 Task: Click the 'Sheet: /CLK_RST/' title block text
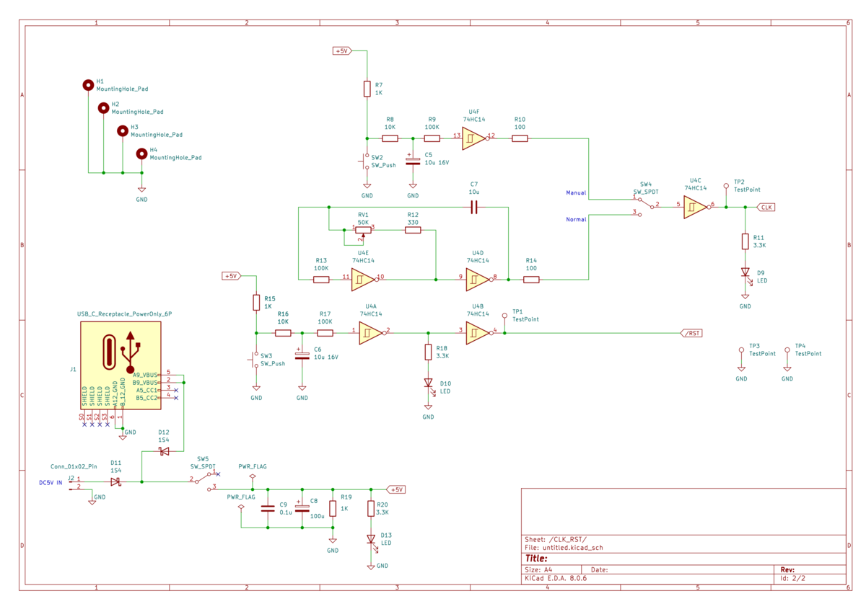[556, 540]
